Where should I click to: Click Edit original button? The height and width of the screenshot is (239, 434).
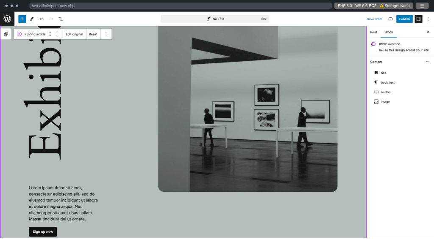pyautogui.click(x=74, y=34)
